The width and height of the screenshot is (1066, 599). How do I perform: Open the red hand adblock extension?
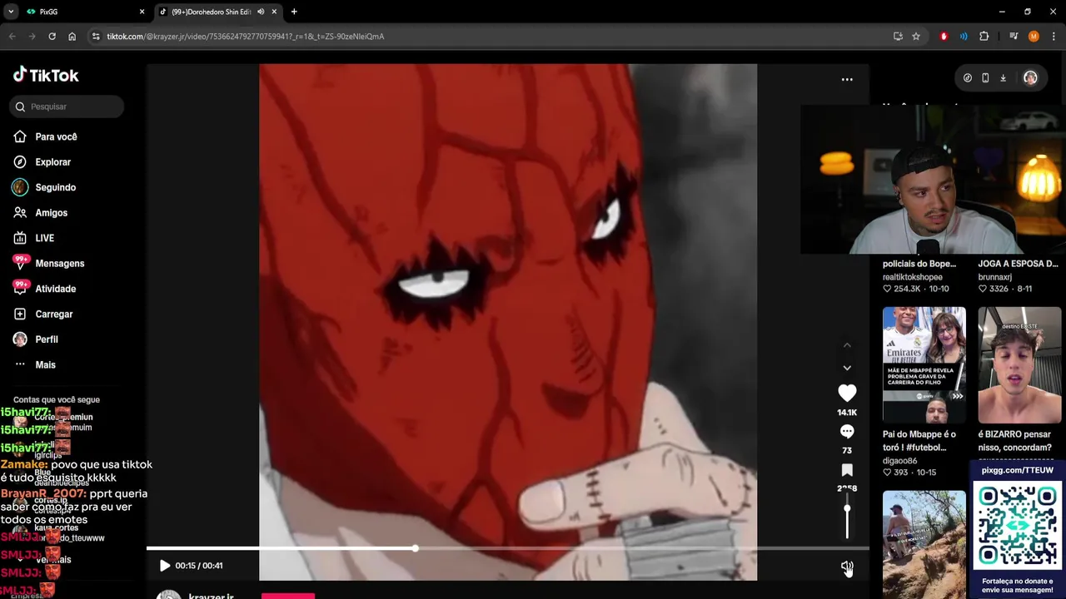pyautogui.click(x=944, y=37)
